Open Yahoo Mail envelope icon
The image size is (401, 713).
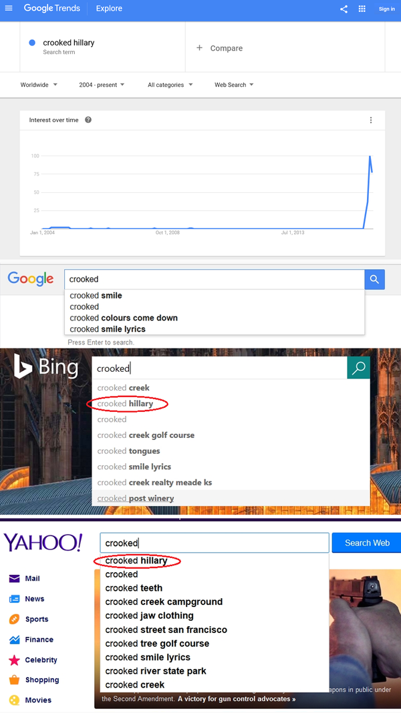(x=15, y=578)
